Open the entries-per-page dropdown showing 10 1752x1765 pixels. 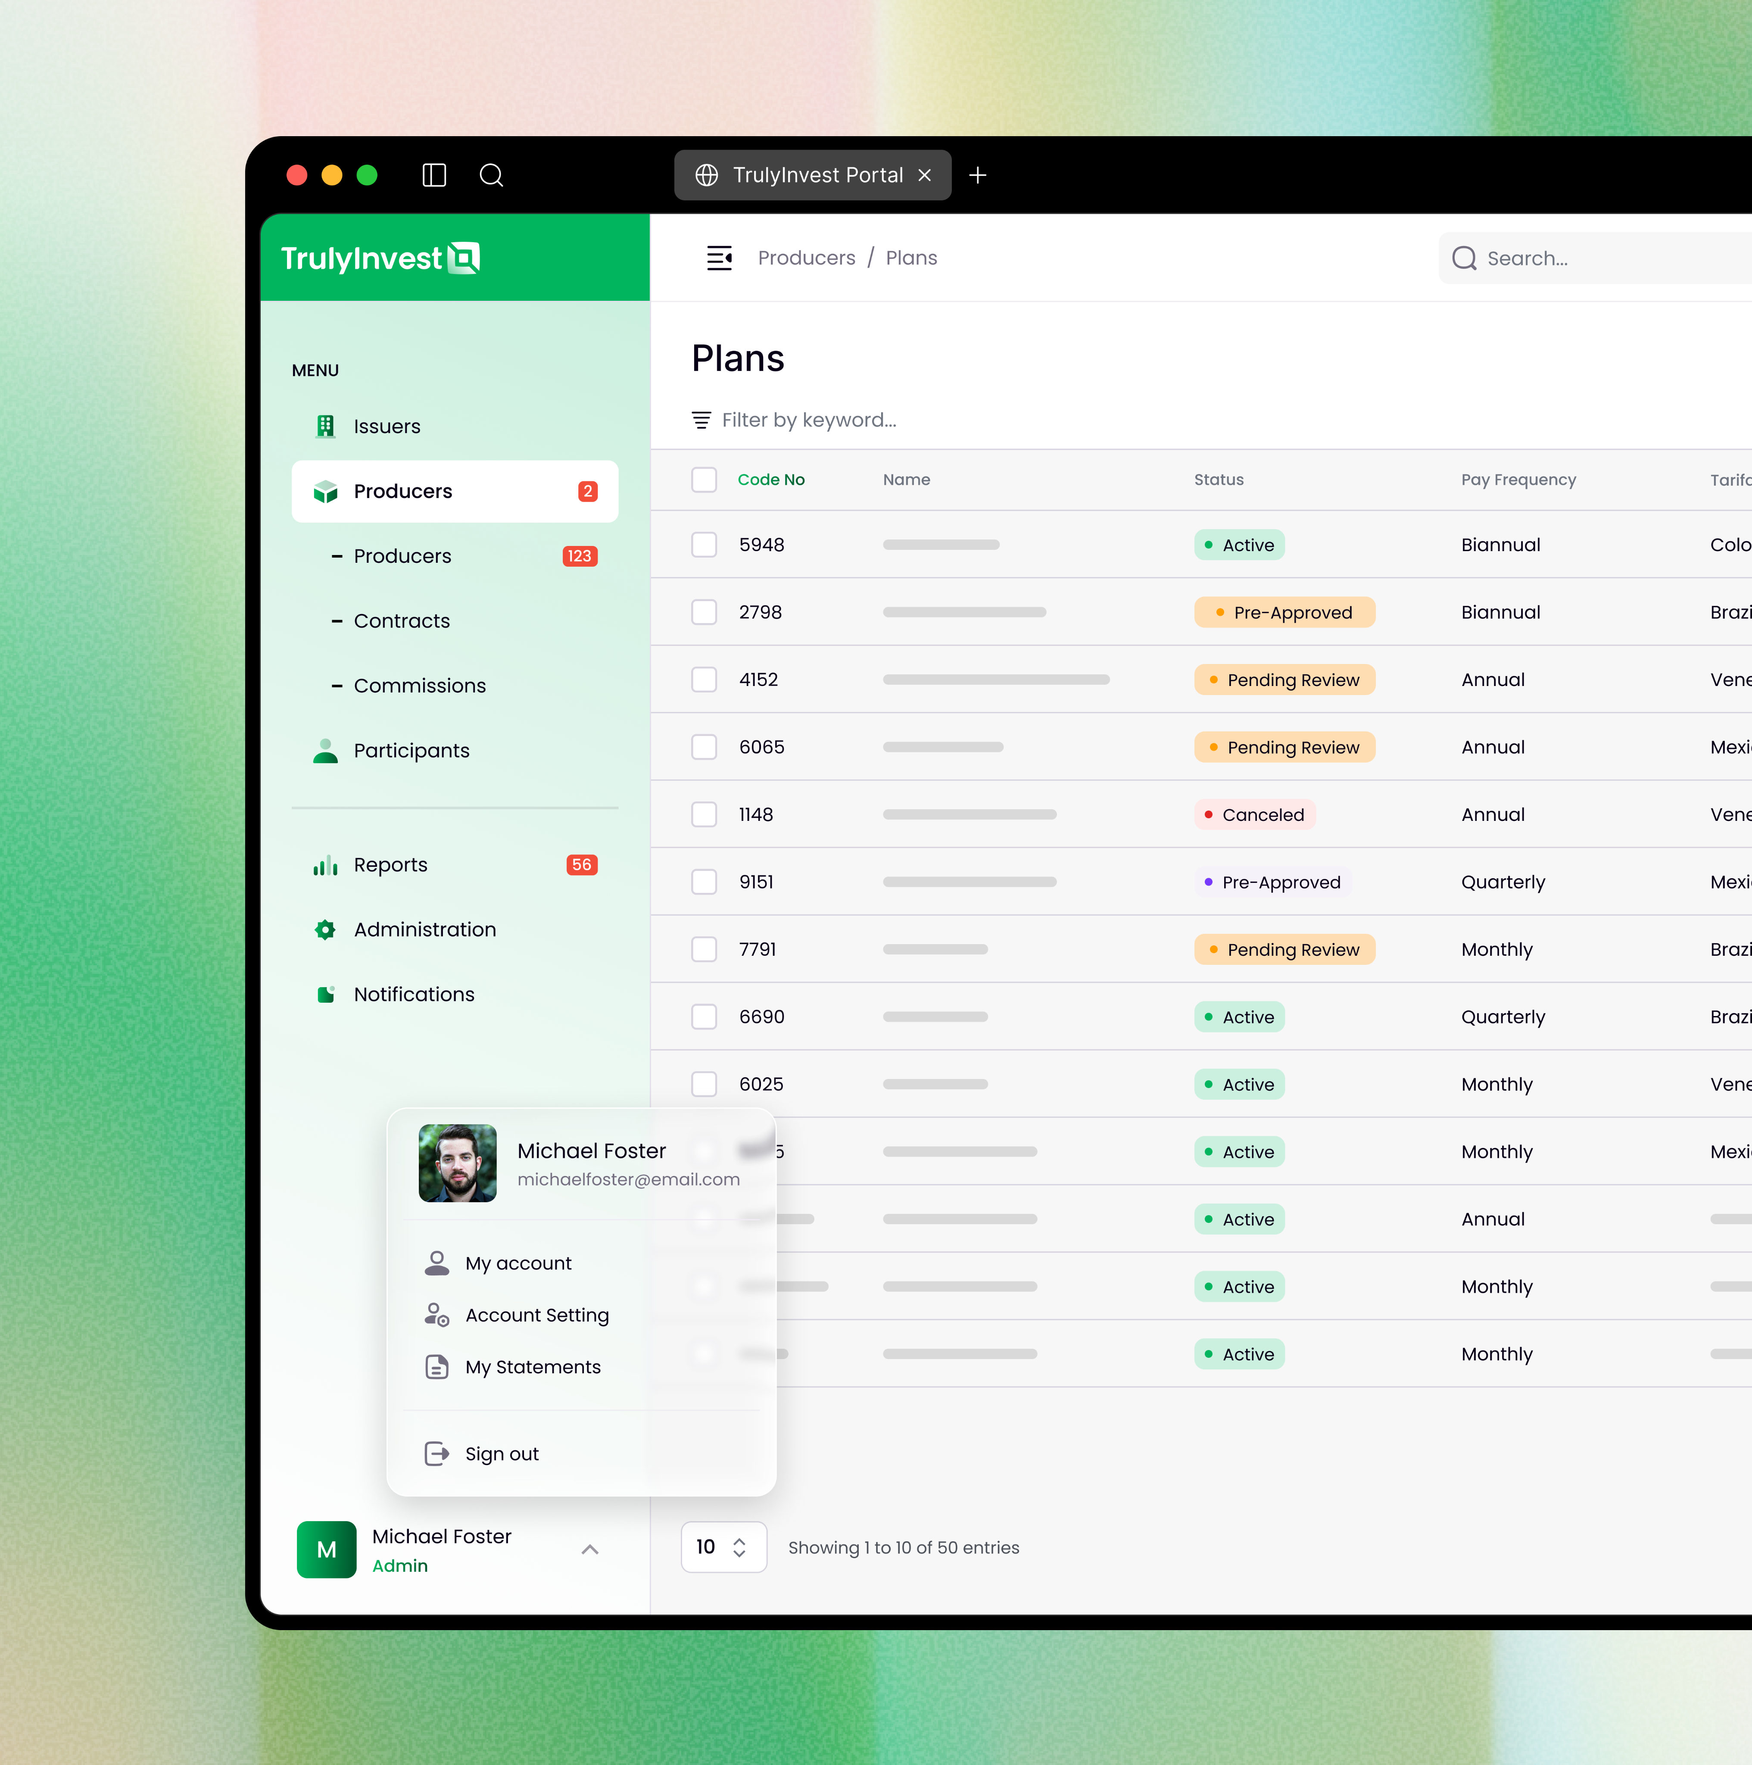click(x=723, y=1547)
